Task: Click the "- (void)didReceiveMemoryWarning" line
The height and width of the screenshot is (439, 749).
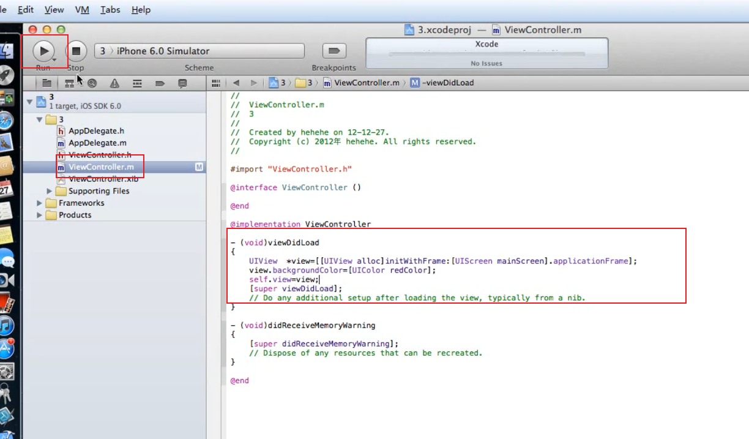Action: 303,325
